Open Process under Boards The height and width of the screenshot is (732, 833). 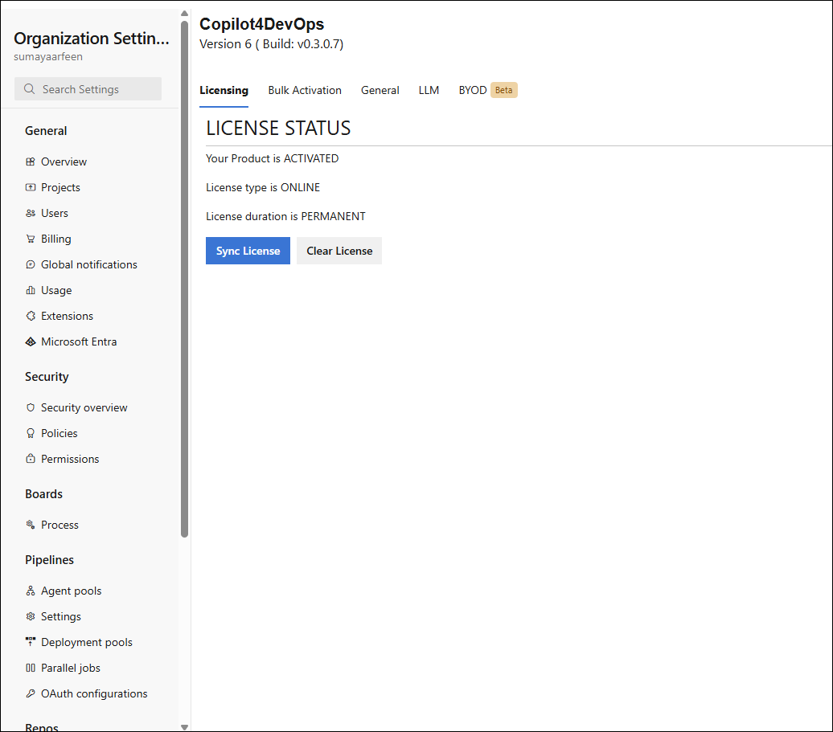[59, 525]
